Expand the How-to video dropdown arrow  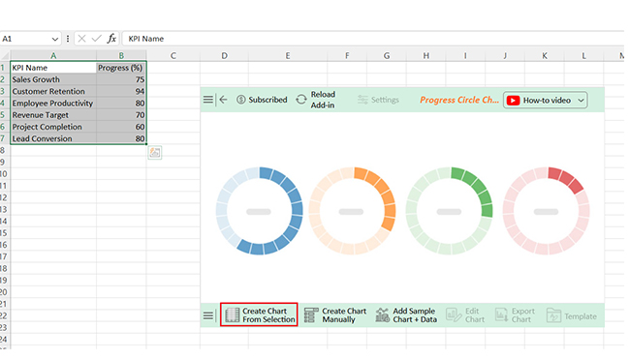(581, 101)
